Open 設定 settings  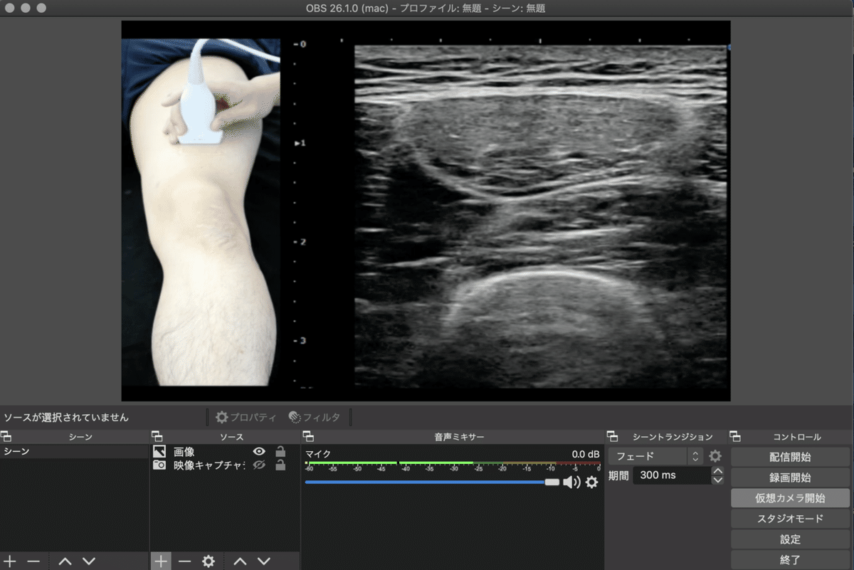(790, 539)
